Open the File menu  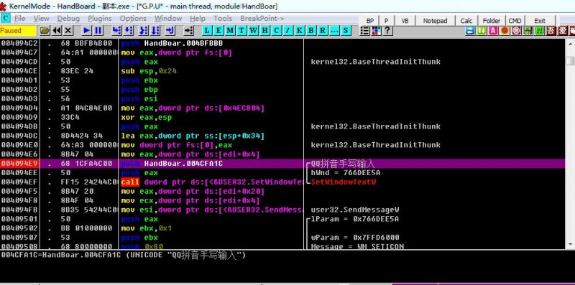click(x=20, y=19)
